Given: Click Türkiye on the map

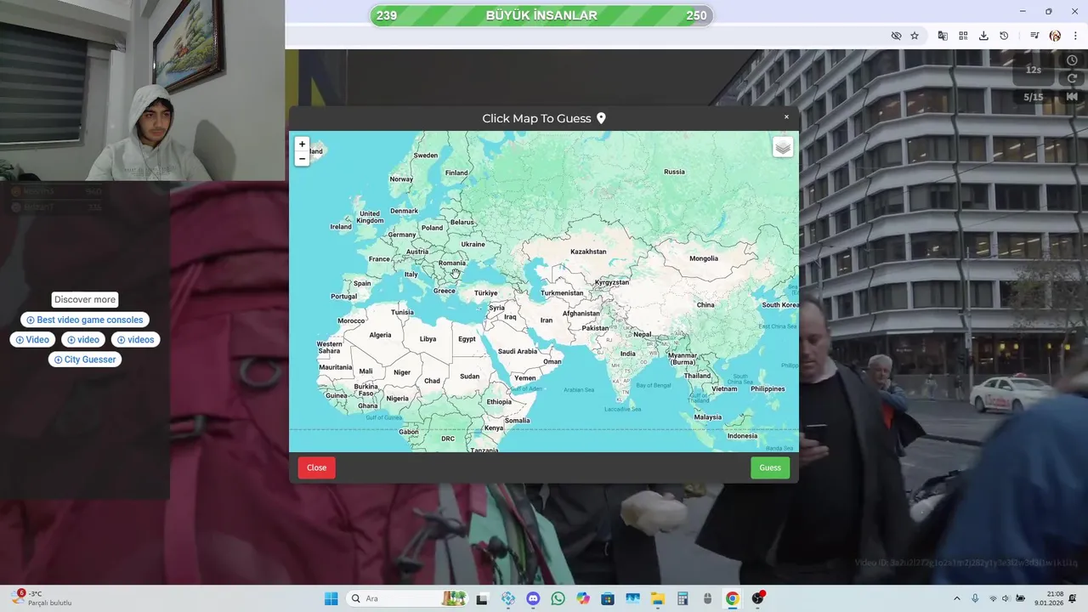Looking at the screenshot, I should click(485, 293).
